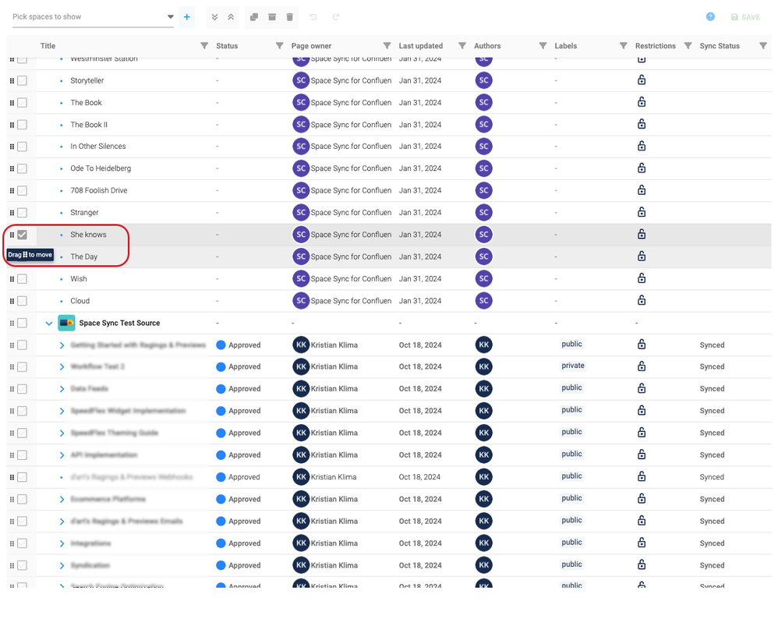Click the restrictions lock icon for Storyteller
The width and height of the screenshot is (778, 626).
[642, 80]
